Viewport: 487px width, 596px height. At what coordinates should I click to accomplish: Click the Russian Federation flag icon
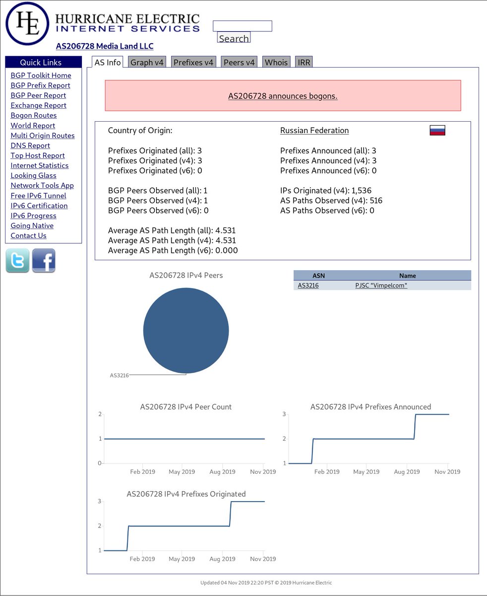pos(437,131)
